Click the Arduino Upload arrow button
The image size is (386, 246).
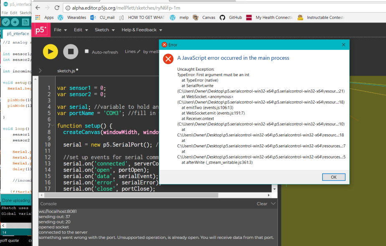[x=15, y=22]
